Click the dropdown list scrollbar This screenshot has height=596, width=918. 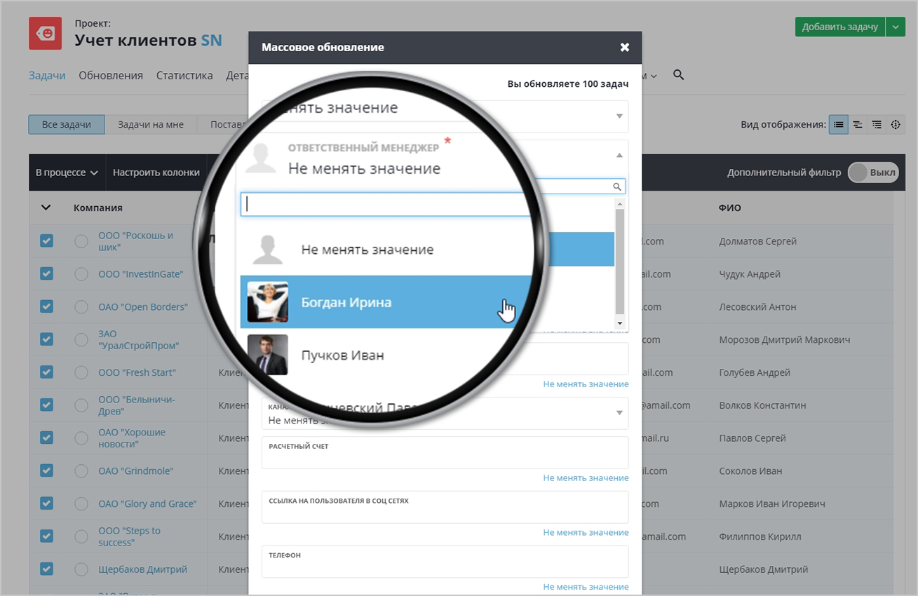pyautogui.click(x=619, y=263)
